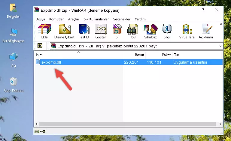
Task: Click the horizontal scrollbar right arrow
Action: click(x=220, y=124)
